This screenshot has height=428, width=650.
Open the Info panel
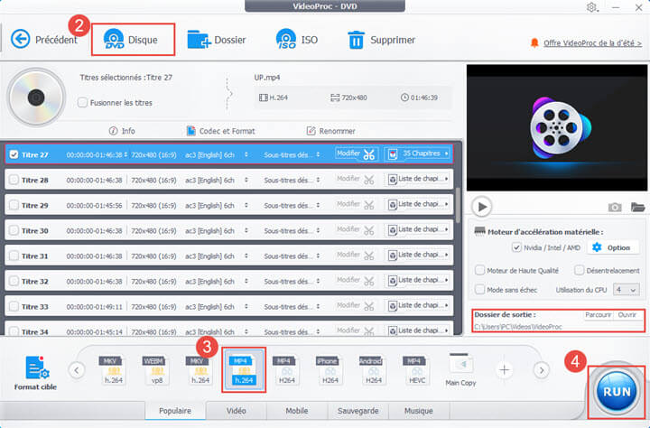tap(122, 131)
